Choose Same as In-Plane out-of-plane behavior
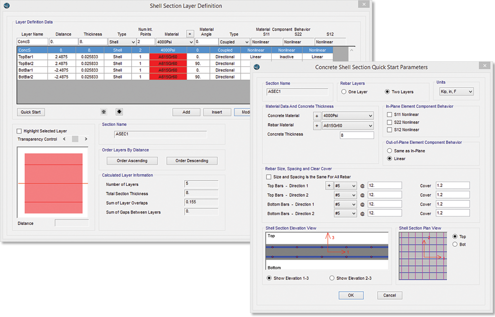Screen dimensions: 495x317 [x=390, y=151]
